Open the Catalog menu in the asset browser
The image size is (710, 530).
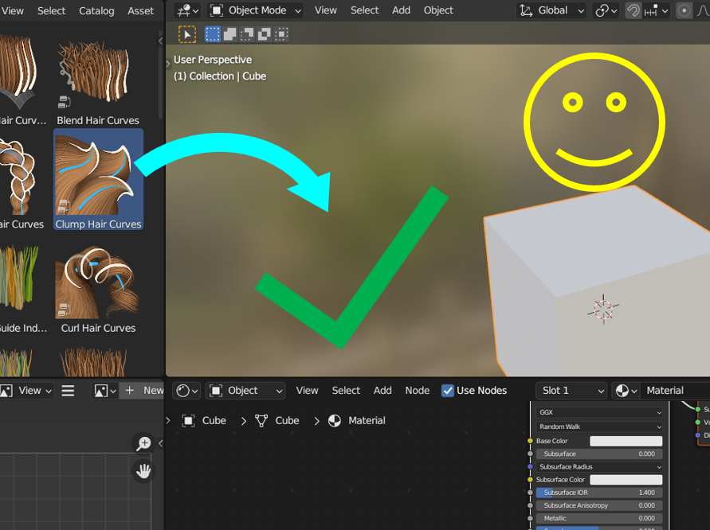(x=96, y=11)
